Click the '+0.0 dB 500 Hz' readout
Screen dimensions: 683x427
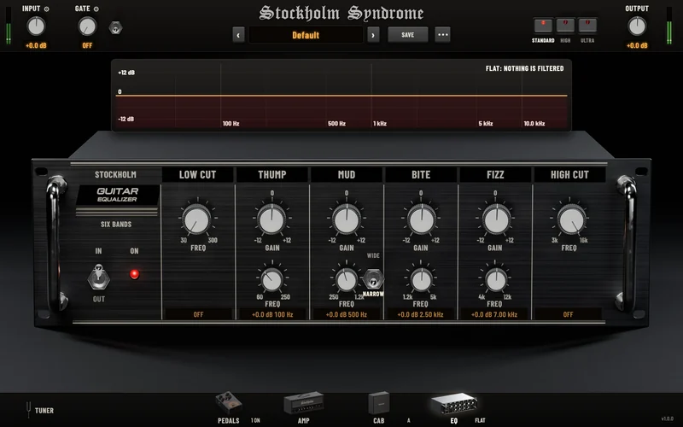coord(347,314)
